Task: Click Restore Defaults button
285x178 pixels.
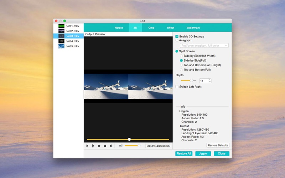Action: point(218,145)
